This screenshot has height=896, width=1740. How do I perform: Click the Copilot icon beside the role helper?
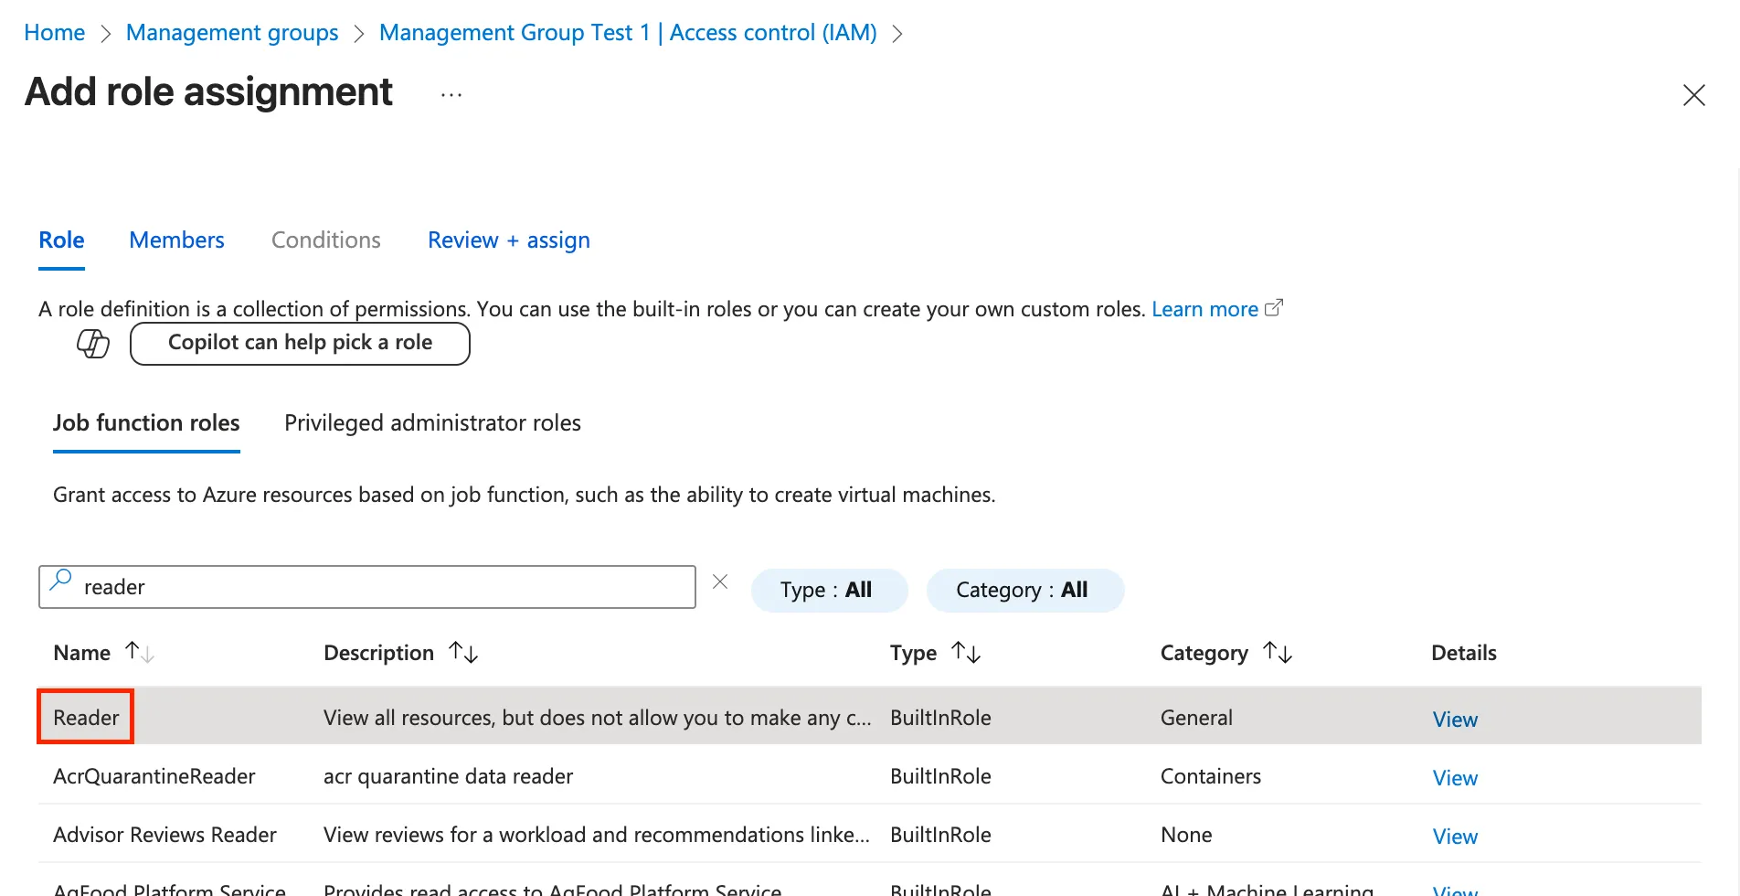pos(92,344)
